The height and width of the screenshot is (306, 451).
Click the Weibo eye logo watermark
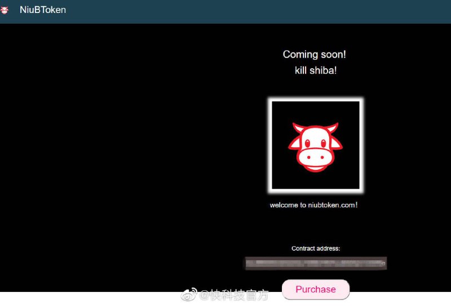coord(187,295)
